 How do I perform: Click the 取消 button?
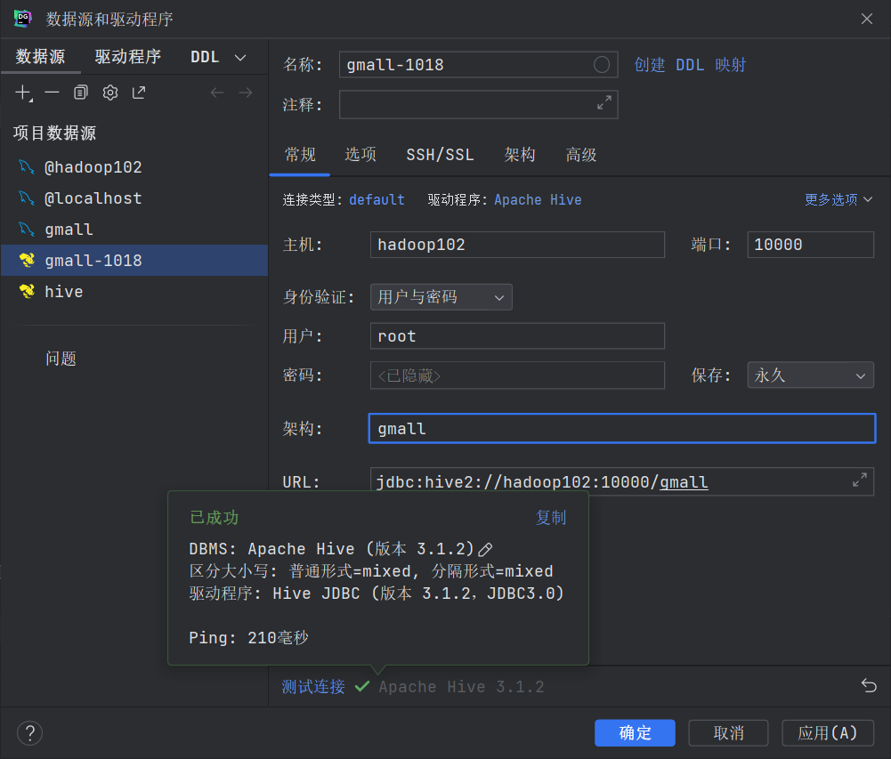click(728, 733)
